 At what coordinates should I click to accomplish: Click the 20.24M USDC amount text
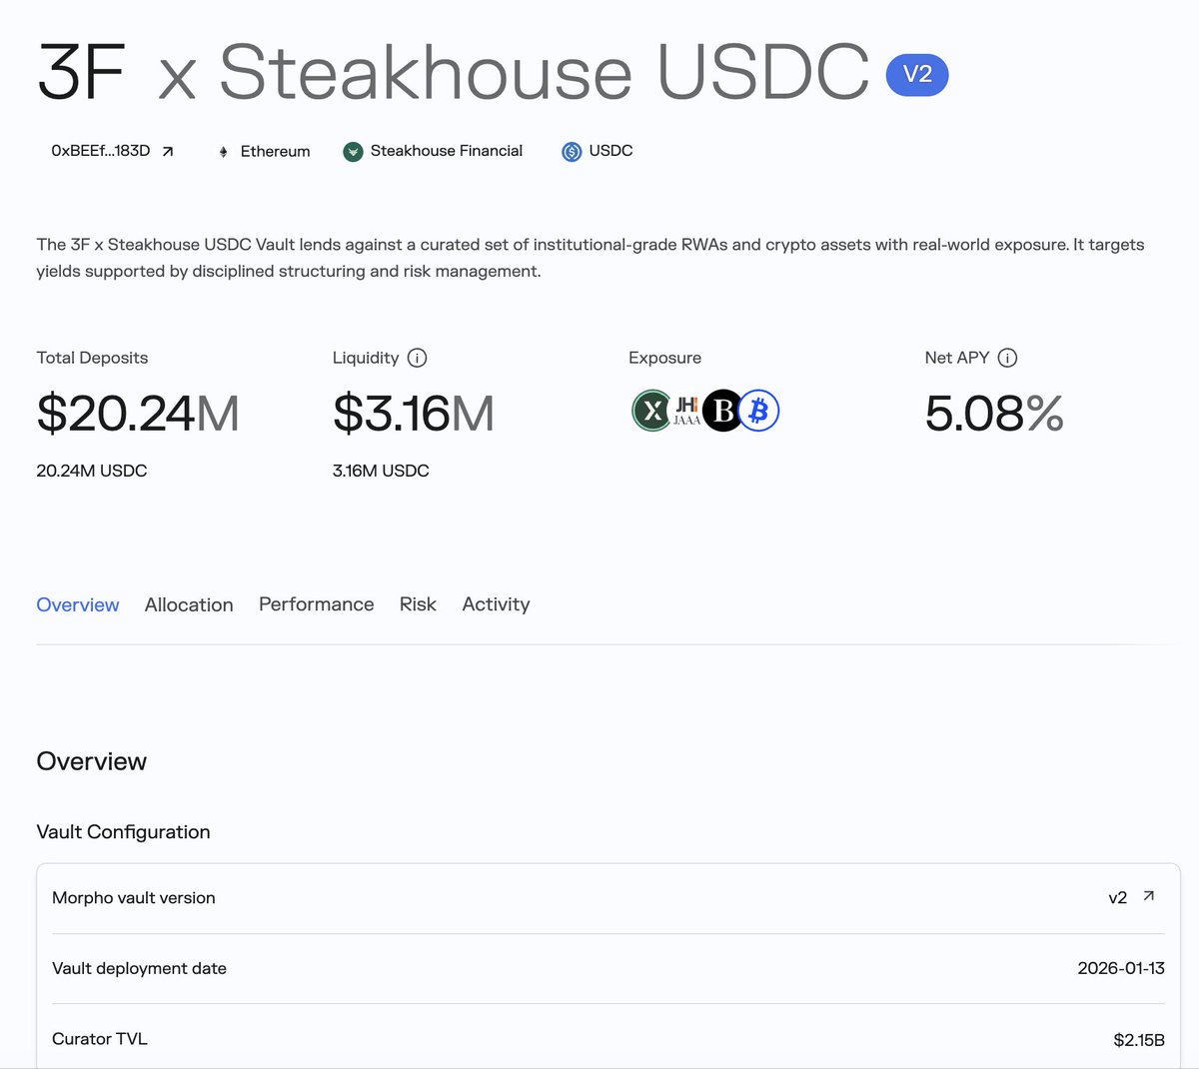pos(92,471)
